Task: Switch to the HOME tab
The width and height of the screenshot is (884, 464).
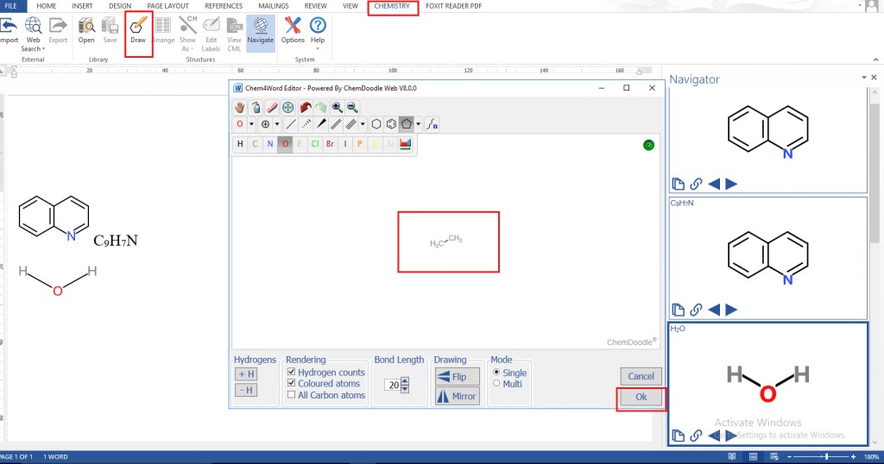Action: point(47,6)
